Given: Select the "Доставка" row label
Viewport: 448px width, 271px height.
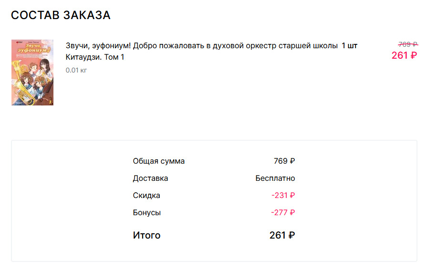Looking at the screenshot, I should [150, 178].
